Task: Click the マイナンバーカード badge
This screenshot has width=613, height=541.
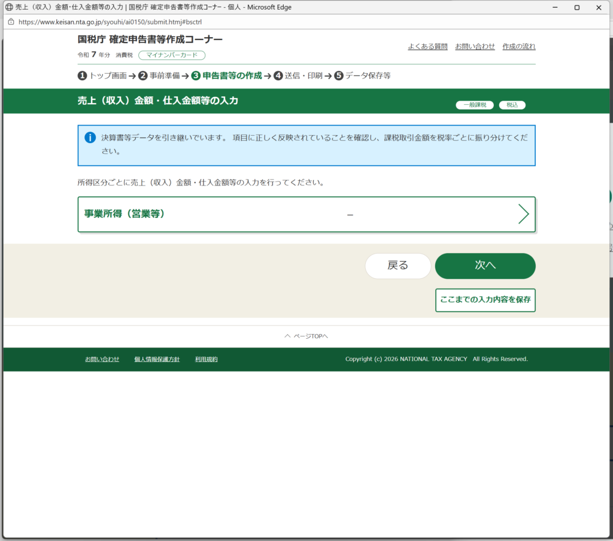Action: (x=172, y=55)
